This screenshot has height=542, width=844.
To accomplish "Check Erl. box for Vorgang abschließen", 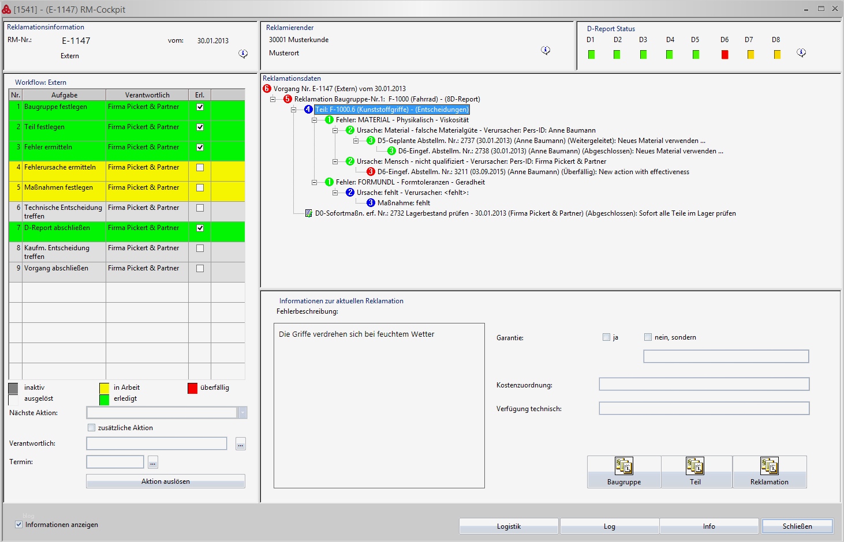I will (200, 269).
